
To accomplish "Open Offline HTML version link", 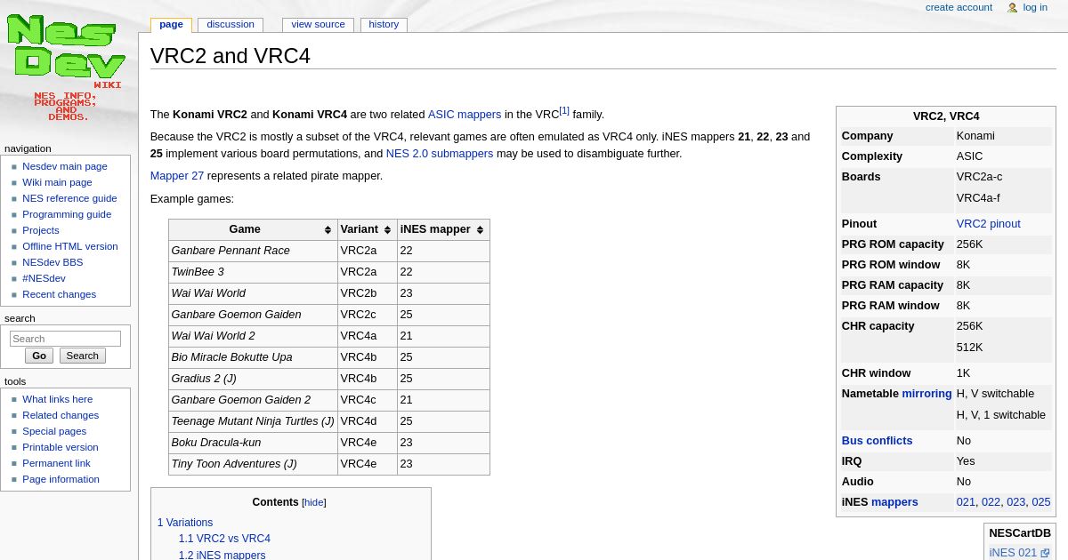I will click(x=70, y=246).
